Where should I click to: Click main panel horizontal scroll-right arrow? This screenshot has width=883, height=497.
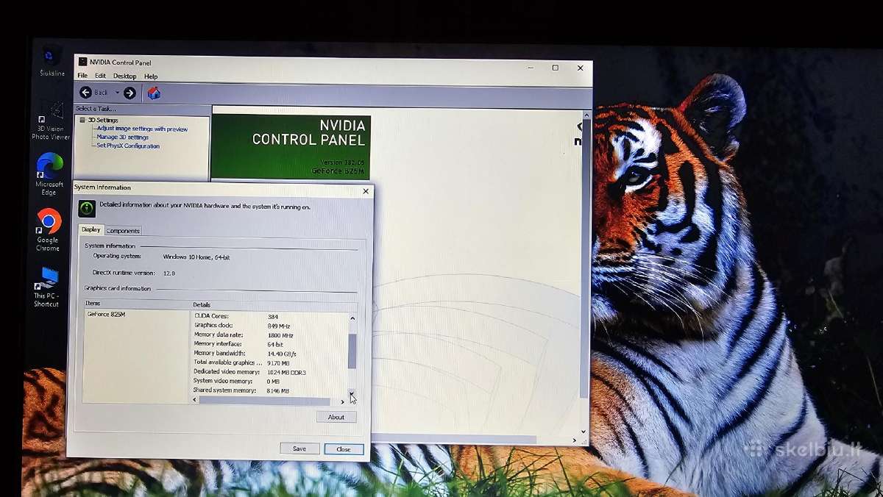pos(575,440)
